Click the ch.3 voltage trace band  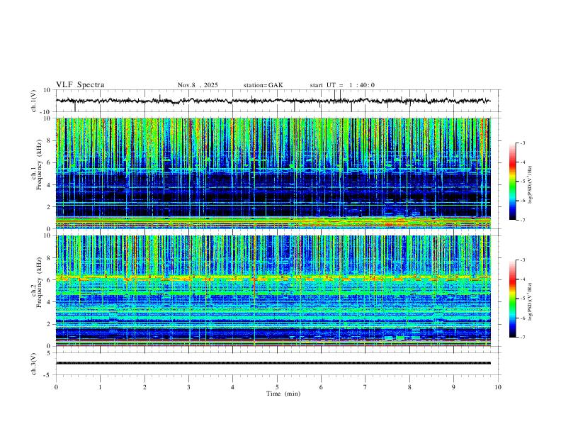point(273,363)
